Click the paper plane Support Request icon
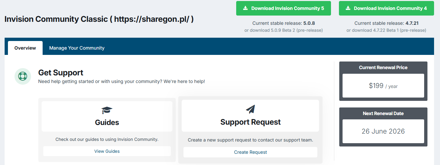The height and width of the screenshot is (165, 440). 250,109
